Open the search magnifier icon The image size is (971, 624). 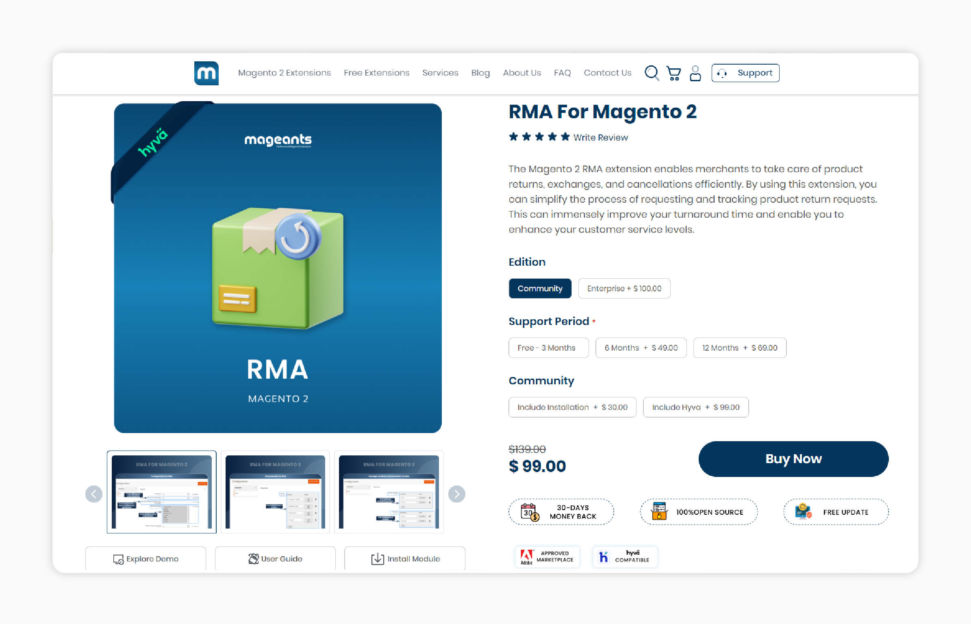click(652, 73)
